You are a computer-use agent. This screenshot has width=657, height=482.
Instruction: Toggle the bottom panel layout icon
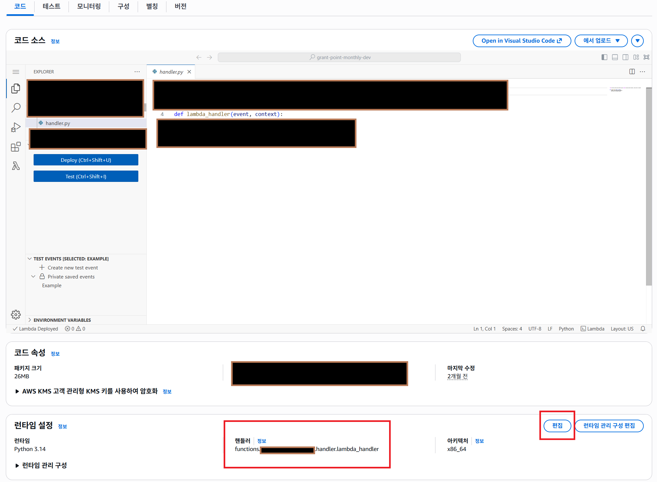[x=615, y=57]
